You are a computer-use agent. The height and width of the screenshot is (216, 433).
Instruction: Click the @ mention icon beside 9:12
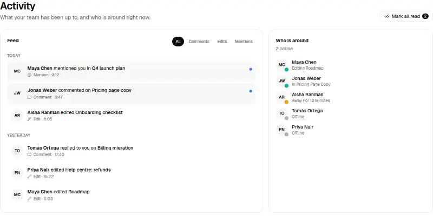(x=30, y=75)
